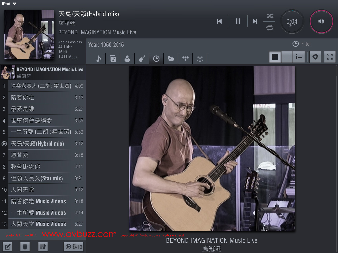Open the albums browse icon
338x253 pixels.
113,59
